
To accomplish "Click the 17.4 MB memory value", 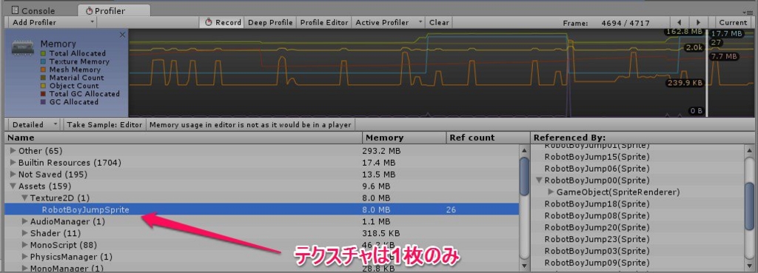I will point(379,162).
